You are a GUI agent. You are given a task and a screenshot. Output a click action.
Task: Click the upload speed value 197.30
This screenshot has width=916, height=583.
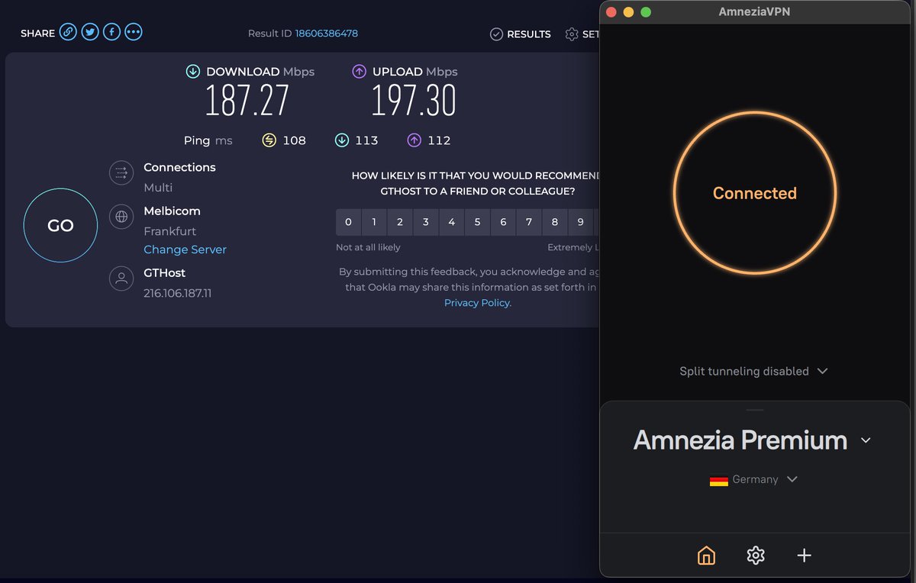pos(414,101)
